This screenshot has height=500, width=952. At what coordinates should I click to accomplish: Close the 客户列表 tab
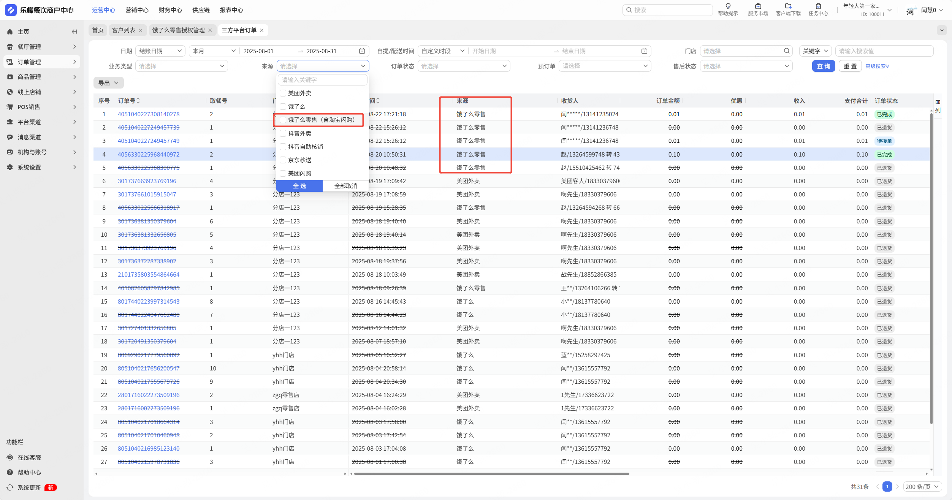141,30
